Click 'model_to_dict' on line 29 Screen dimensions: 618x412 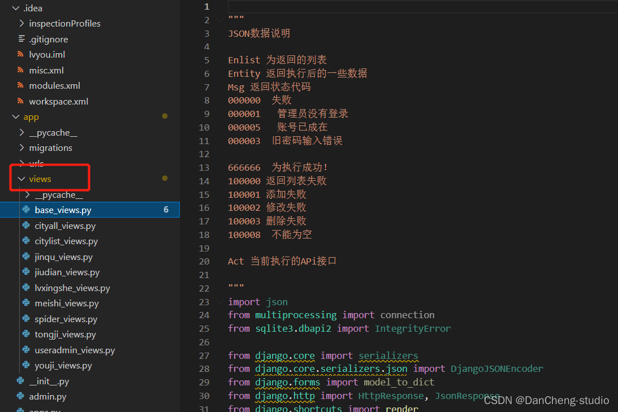399,383
